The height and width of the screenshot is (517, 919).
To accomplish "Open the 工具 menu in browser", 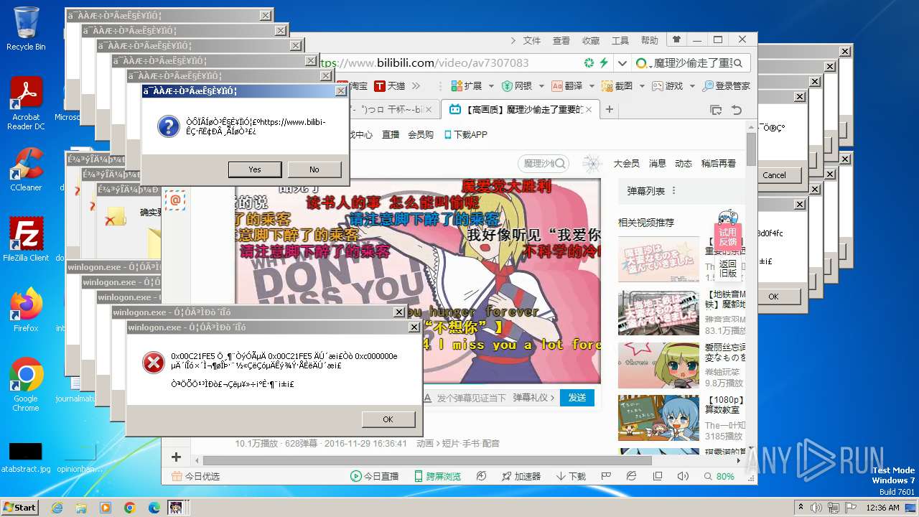I will pos(620,41).
